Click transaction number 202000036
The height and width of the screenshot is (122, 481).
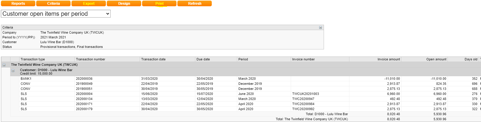[x=84, y=79]
